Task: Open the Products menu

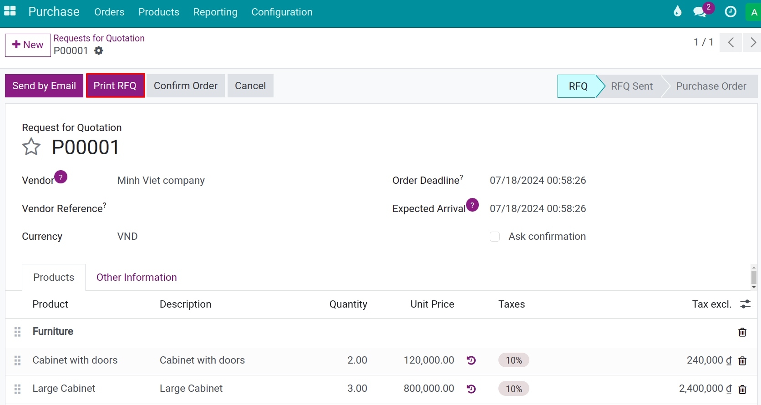Action: pyautogui.click(x=159, y=12)
